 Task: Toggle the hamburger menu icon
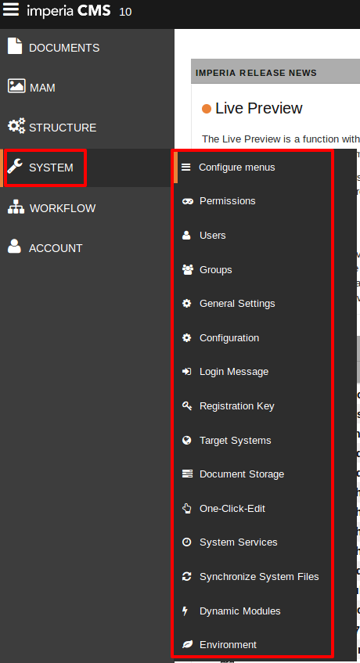click(x=11, y=9)
